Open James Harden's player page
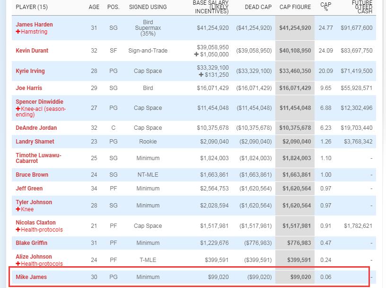The height and width of the screenshot is (288, 386). click(x=34, y=25)
